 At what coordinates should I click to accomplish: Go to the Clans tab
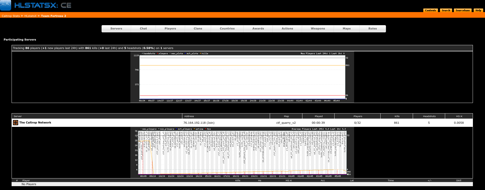tap(198, 29)
